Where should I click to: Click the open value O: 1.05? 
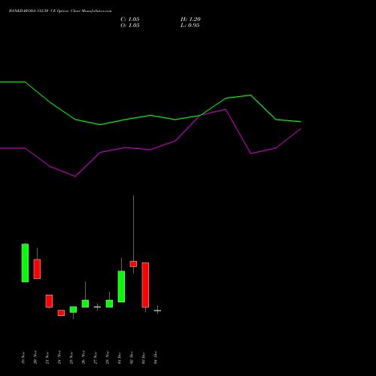point(130,26)
